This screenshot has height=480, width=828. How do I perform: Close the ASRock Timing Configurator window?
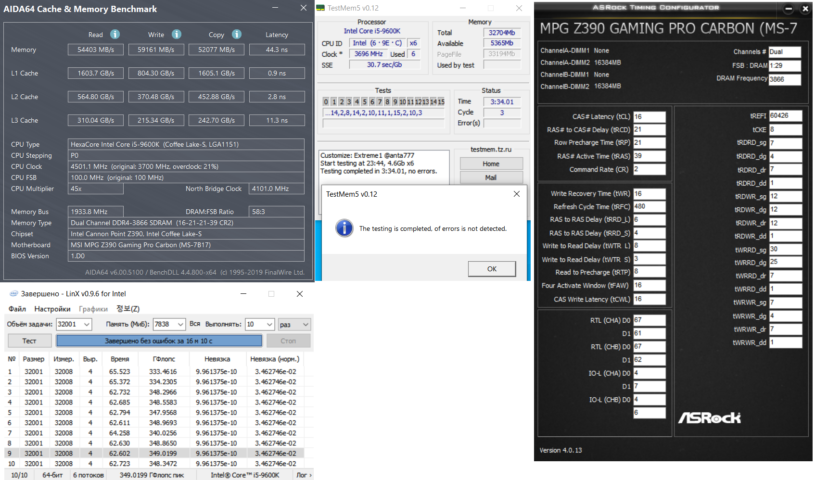click(x=805, y=9)
